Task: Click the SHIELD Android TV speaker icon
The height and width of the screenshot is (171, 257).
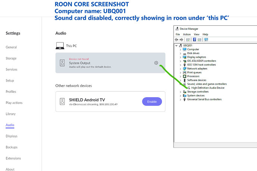Action: (x=62, y=101)
